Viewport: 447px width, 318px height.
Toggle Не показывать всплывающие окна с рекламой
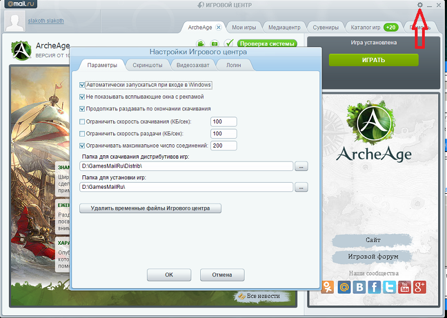82,97
